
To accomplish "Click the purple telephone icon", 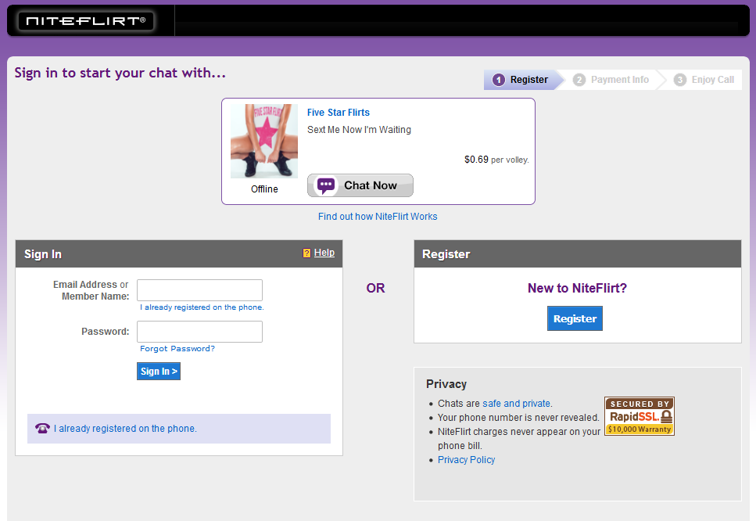I will point(42,429).
